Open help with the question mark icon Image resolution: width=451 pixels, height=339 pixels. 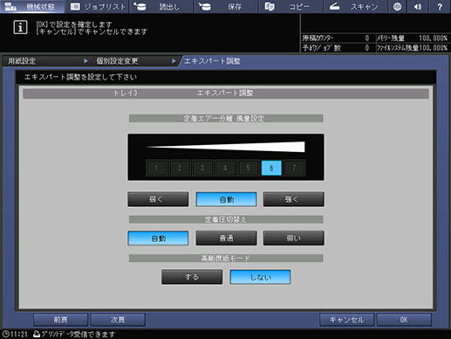pyautogui.click(x=440, y=6)
